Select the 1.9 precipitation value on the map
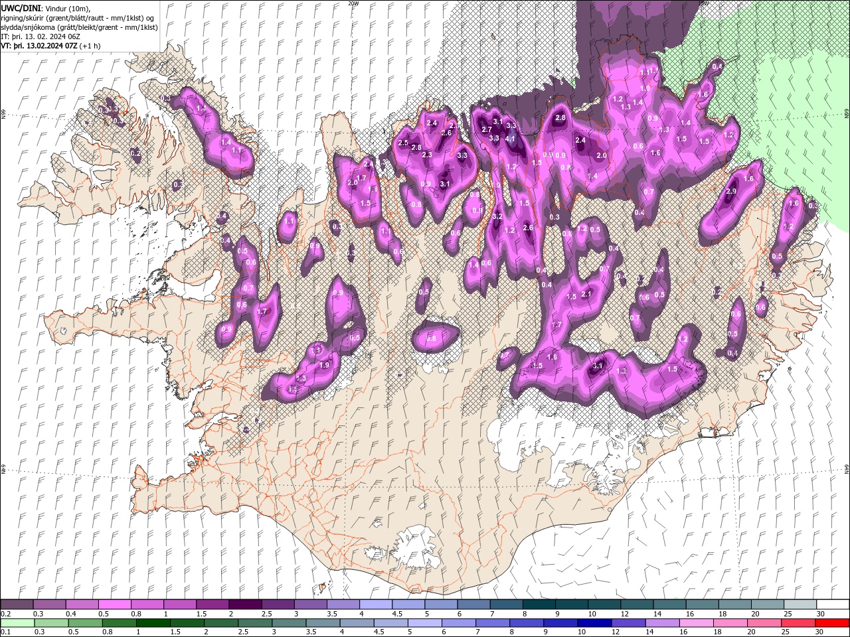Screen dimensions: 850x637 325,365
